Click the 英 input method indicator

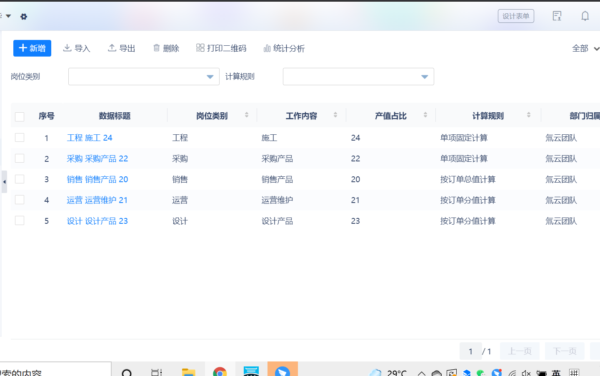(556, 373)
